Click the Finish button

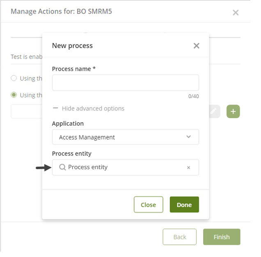click(x=222, y=237)
